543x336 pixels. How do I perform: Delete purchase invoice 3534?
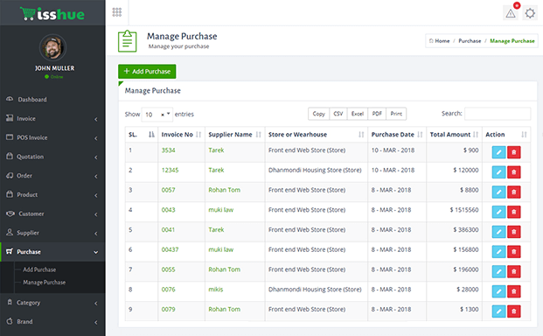point(514,152)
